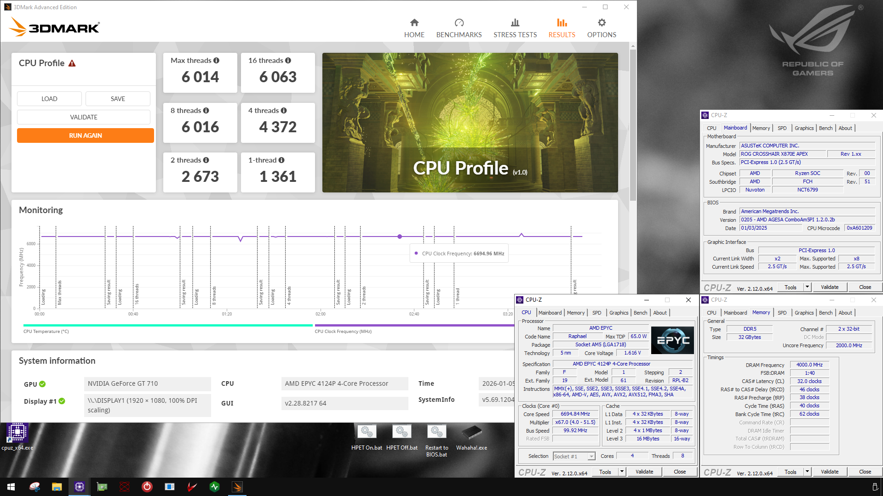883x496 pixels.
Task: Select Restart to BIOS.bat desktop icon
Action: tap(436, 440)
